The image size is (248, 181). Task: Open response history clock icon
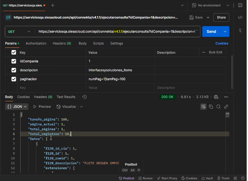point(84,97)
